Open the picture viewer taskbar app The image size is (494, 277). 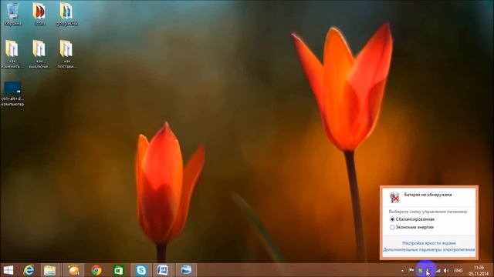186,270
